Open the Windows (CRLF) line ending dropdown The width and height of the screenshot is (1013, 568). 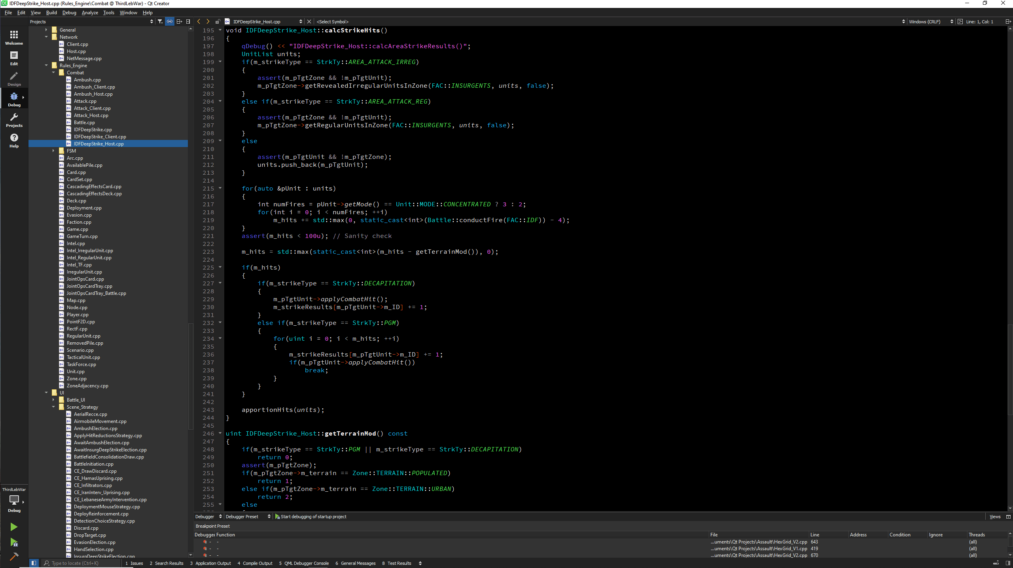[x=931, y=22]
